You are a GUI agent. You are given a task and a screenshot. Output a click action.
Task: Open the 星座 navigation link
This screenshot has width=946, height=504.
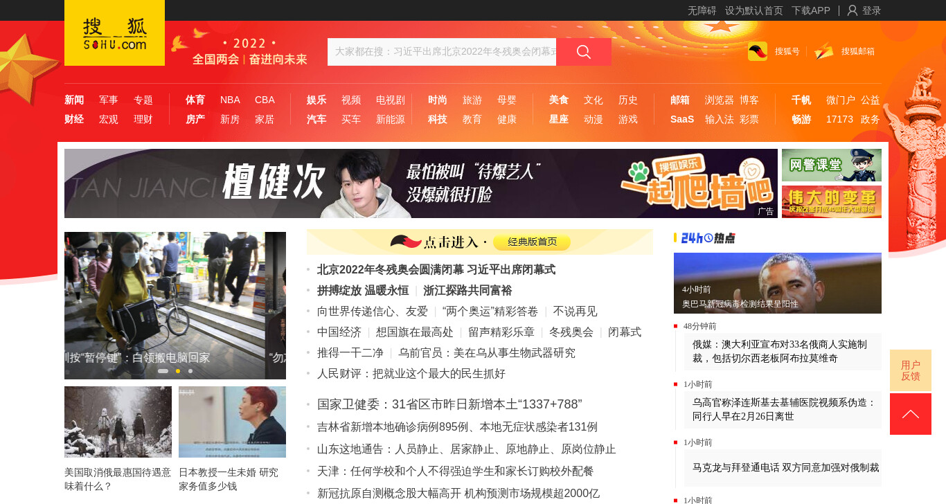pos(559,119)
